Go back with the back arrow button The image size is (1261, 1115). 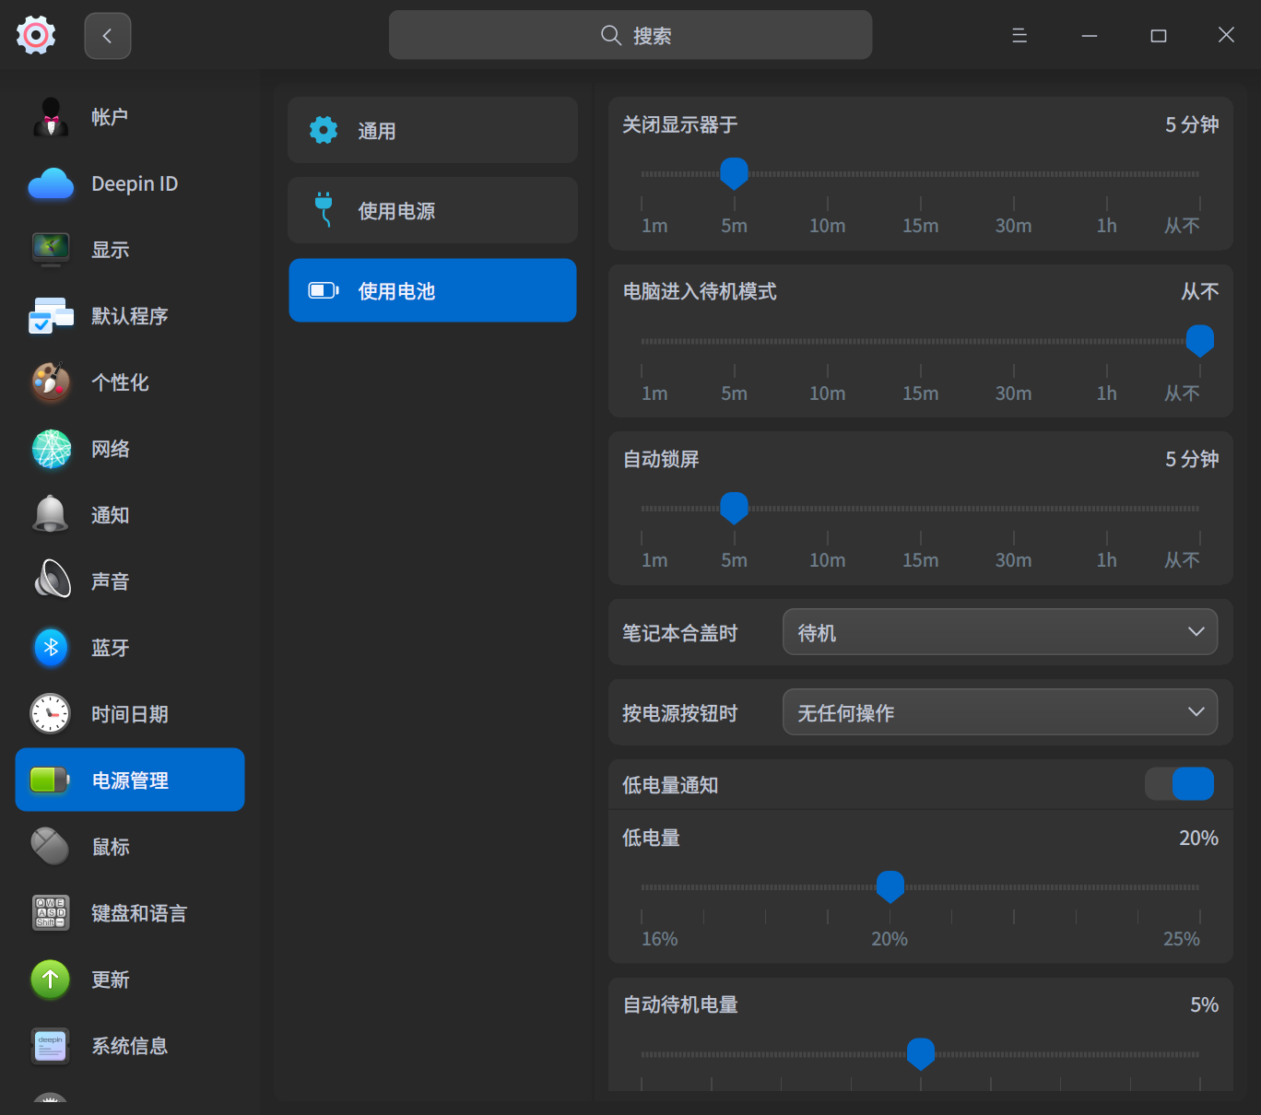pos(108,36)
